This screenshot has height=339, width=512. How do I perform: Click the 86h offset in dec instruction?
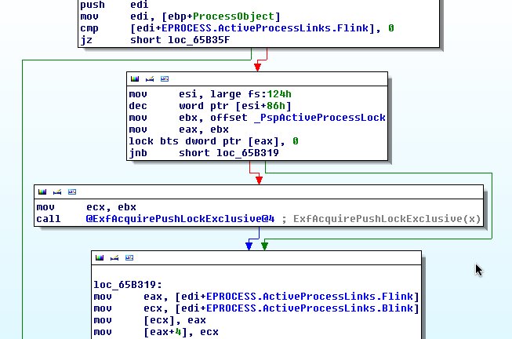276,106
